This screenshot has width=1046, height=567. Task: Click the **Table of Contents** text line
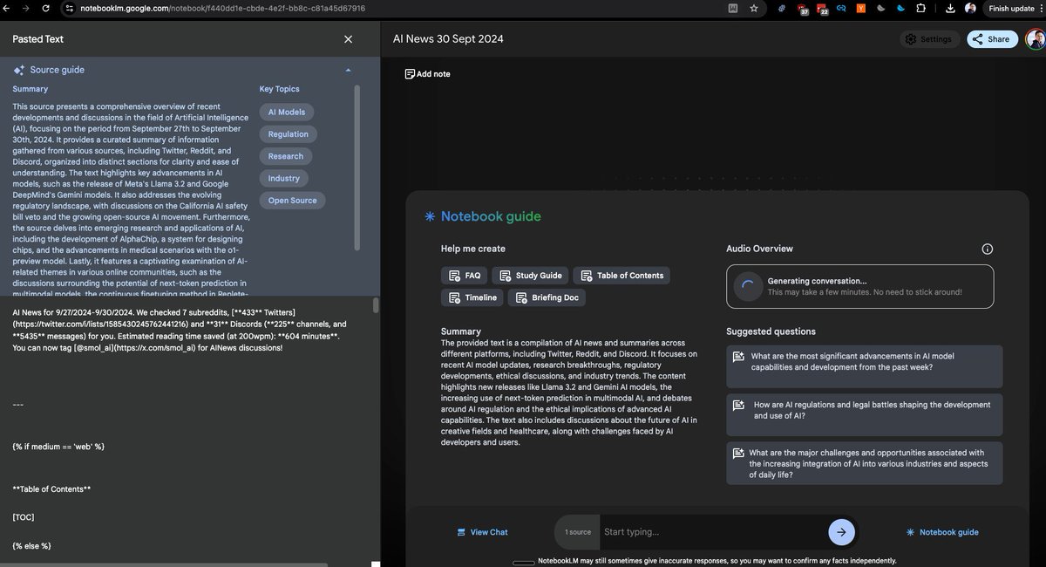point(51,489)
